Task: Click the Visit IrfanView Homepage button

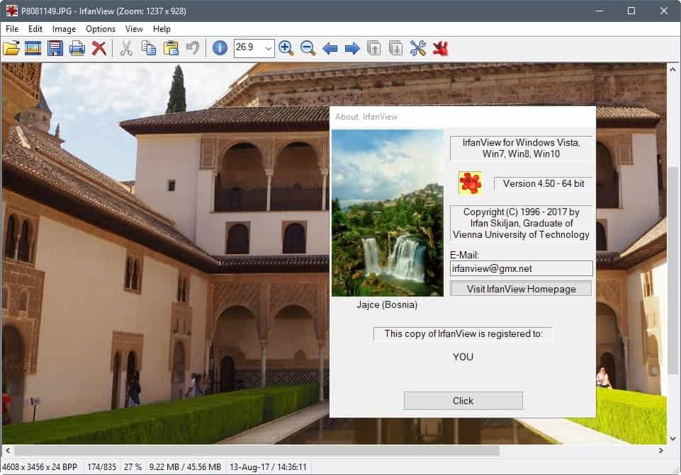Action: click(x=521, y=289)
